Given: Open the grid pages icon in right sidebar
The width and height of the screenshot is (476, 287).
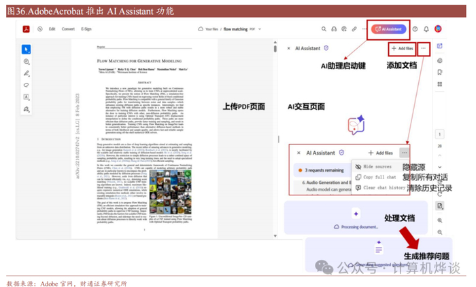Looking at the screenshot, I should (439, 84).
